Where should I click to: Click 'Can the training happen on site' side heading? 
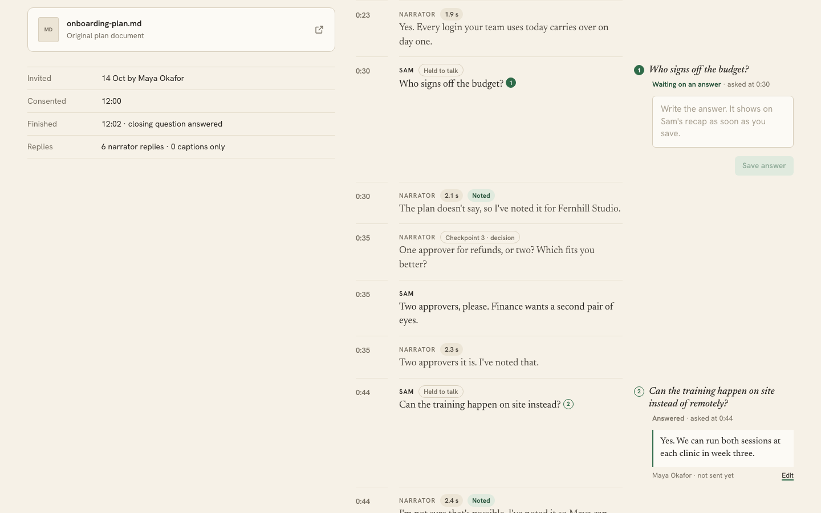(712, 397)
